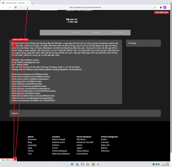Click the blue tray icon left of volume
The image size is (172, 167).
click(153, 164)
